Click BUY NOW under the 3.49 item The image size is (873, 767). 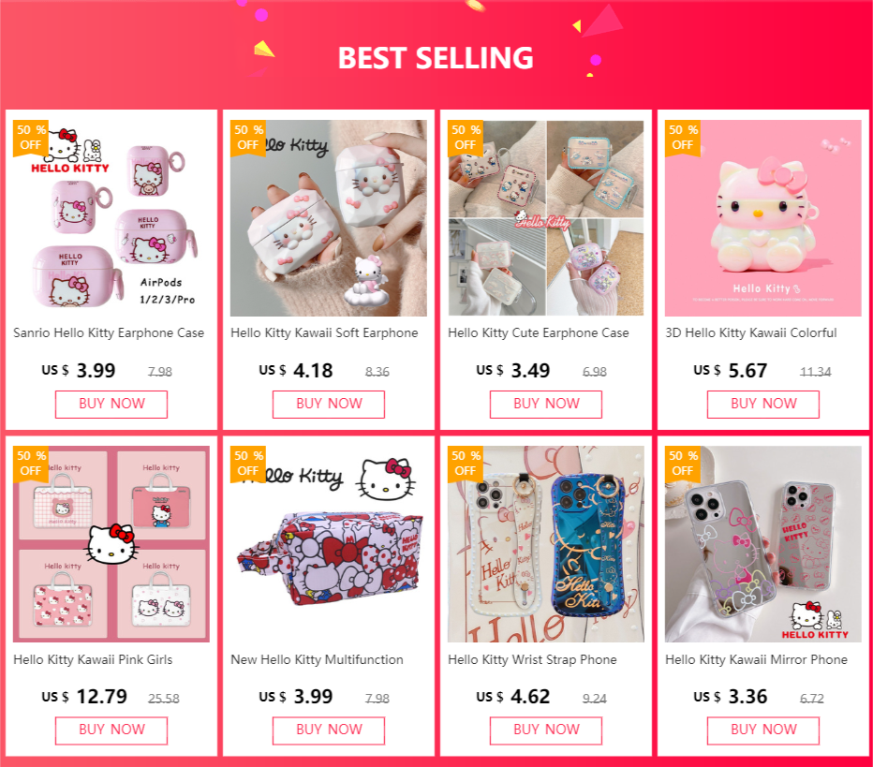pyautogui.click(x=545, y=404)
